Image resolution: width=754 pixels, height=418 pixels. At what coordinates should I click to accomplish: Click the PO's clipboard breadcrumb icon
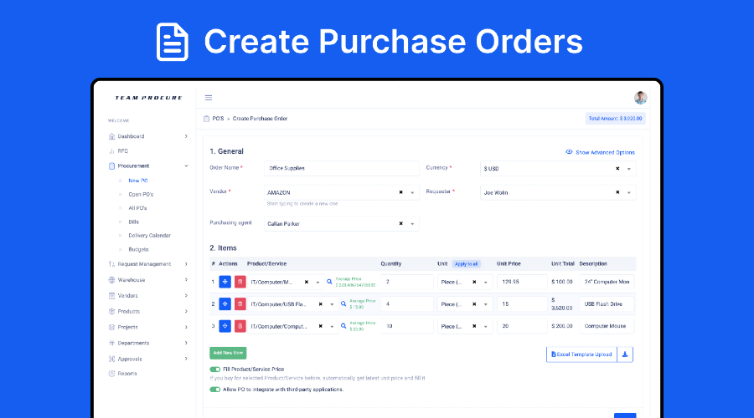(206, 119)
